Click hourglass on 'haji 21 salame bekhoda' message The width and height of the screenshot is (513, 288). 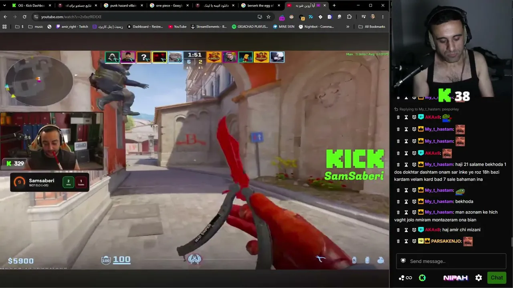[x=406, y=165]
